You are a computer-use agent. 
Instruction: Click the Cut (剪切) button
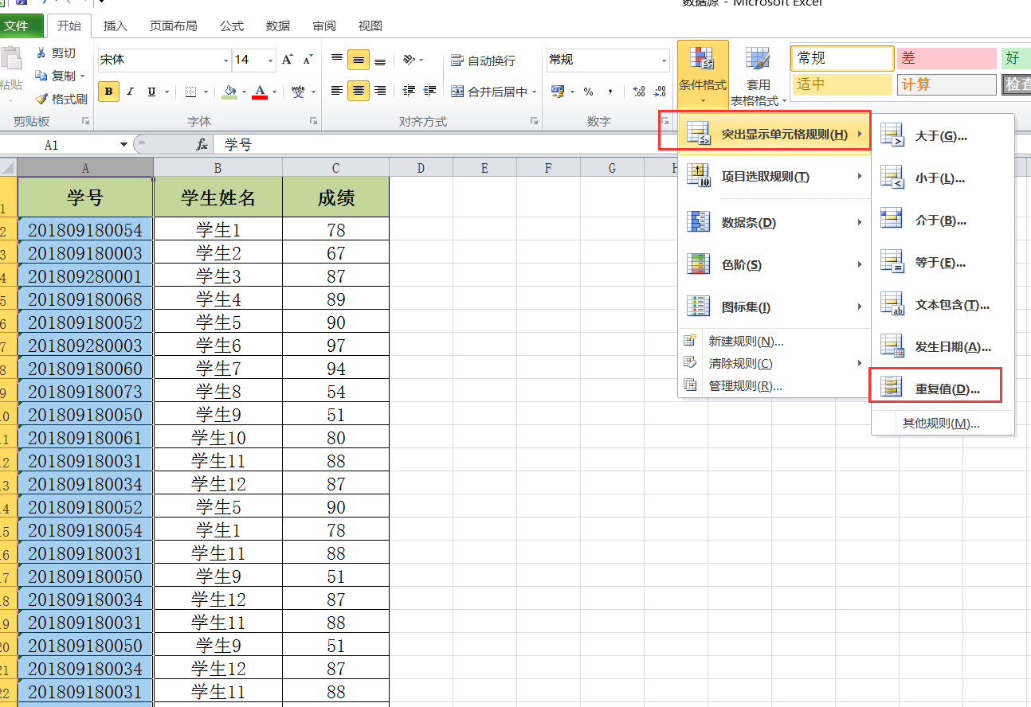tap(56, 53)
